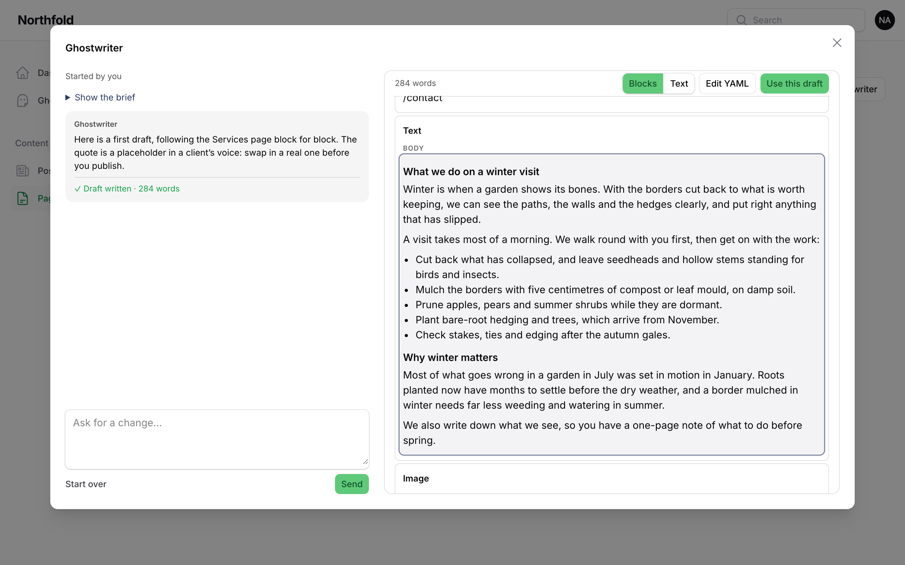905x565 pixels.
Task: Send the change request
Action: [352, 484]
